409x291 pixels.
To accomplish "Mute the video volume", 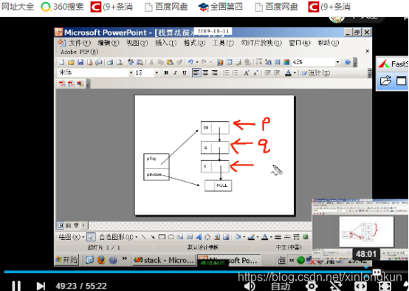I will pyautogui.click(x=250, y=286).
